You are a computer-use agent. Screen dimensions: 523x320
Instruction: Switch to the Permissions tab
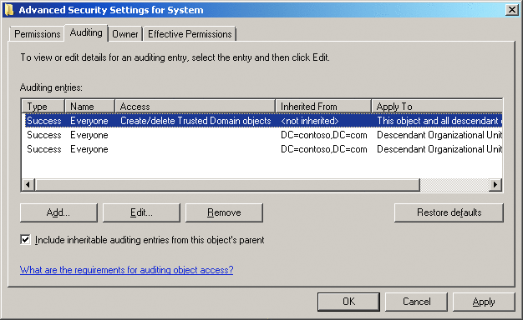click(37, 34)
